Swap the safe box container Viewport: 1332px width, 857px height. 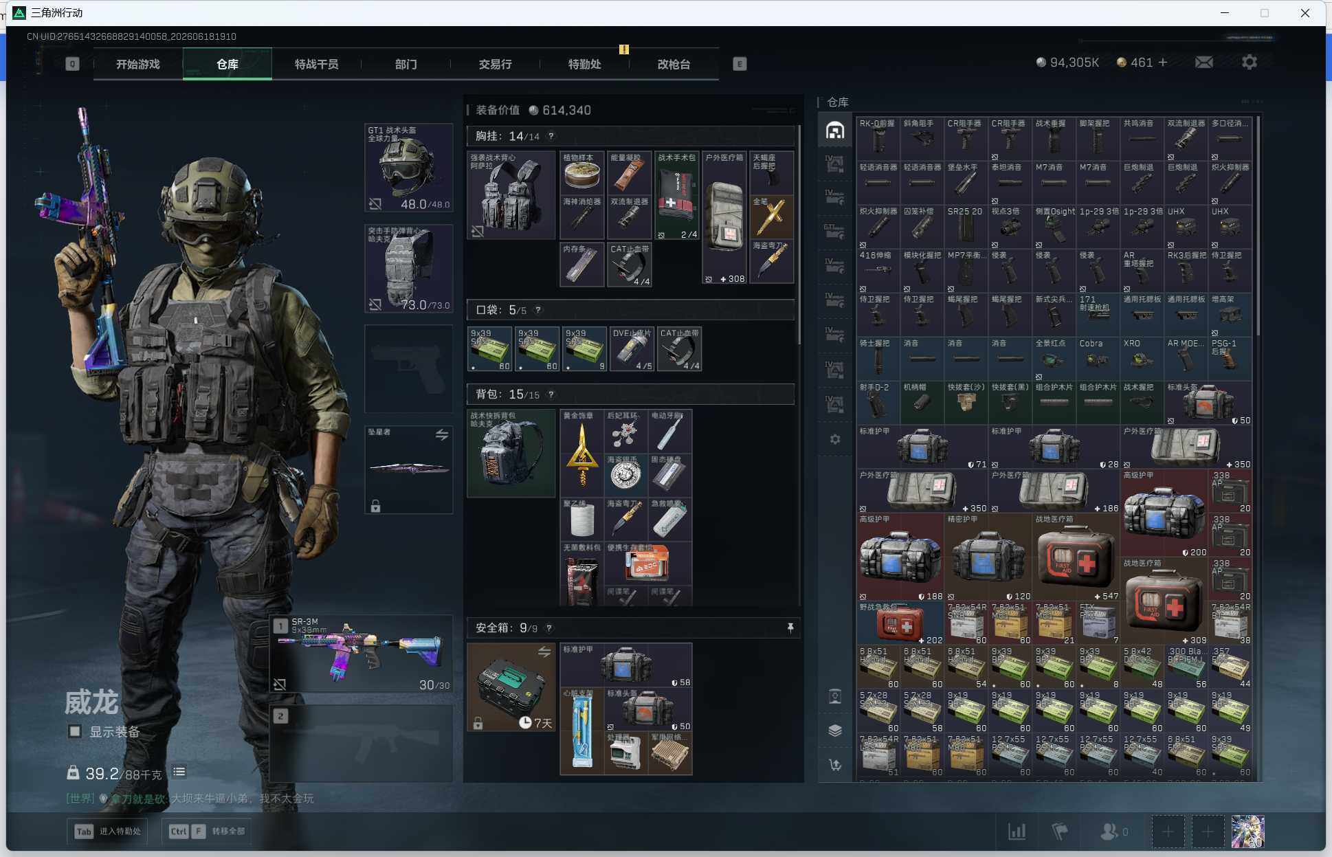pos(544,652)
